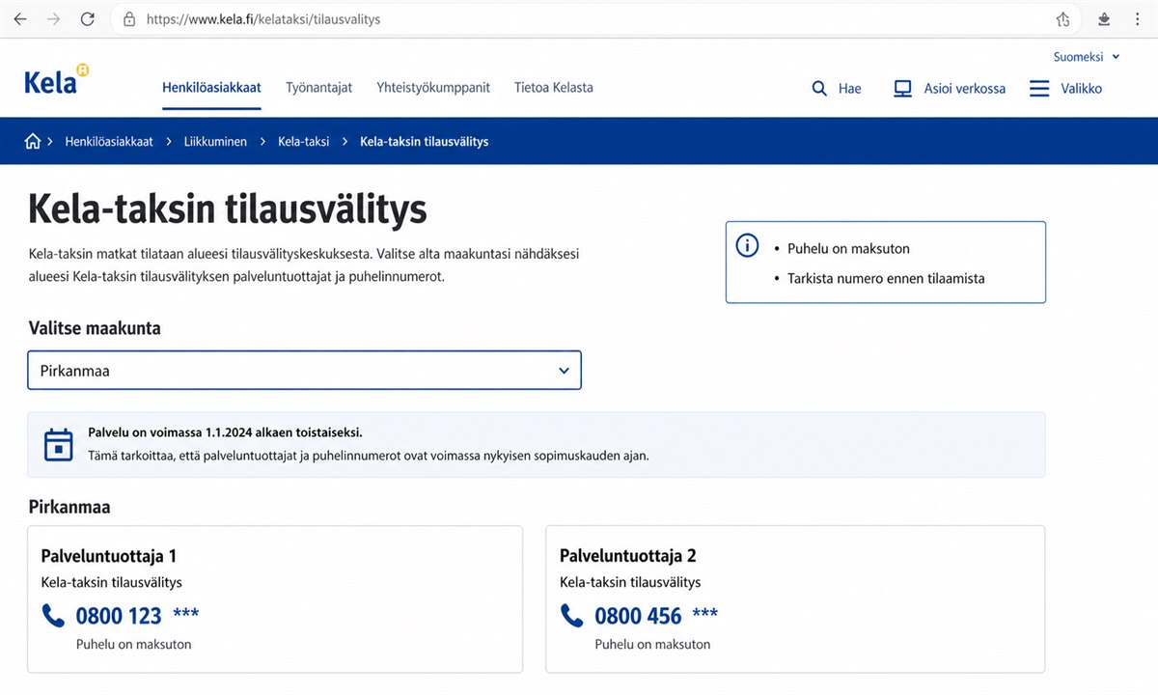
Task: Click the Pirkanmaa section heading
Action: pos(69,507)
